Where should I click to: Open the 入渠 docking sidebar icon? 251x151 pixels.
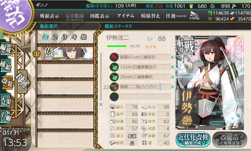[6, 100]
